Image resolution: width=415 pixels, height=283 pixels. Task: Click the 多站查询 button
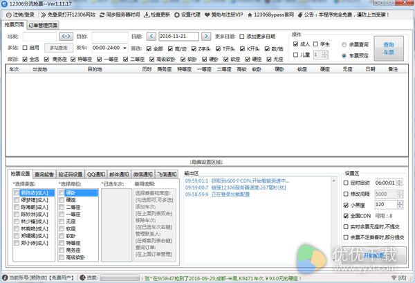pos(59,48)
